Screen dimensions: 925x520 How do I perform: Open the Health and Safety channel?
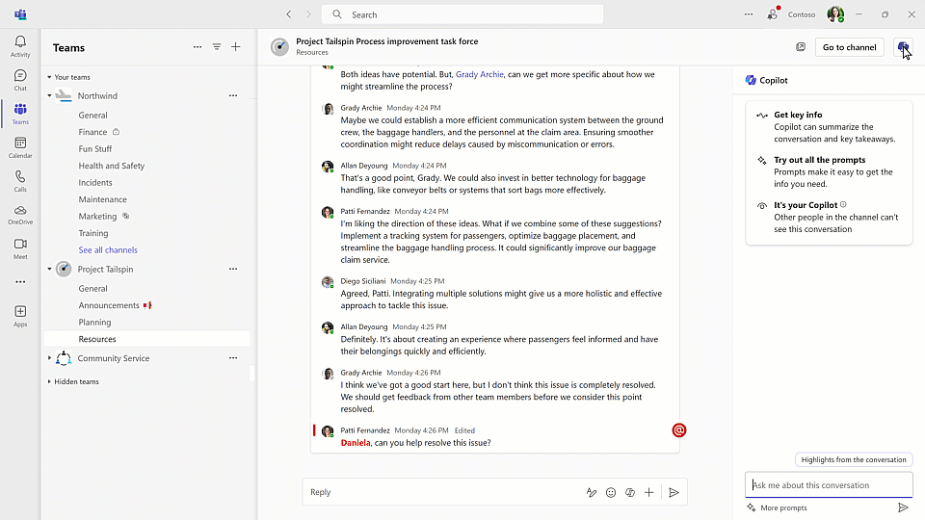pos(112,166)
